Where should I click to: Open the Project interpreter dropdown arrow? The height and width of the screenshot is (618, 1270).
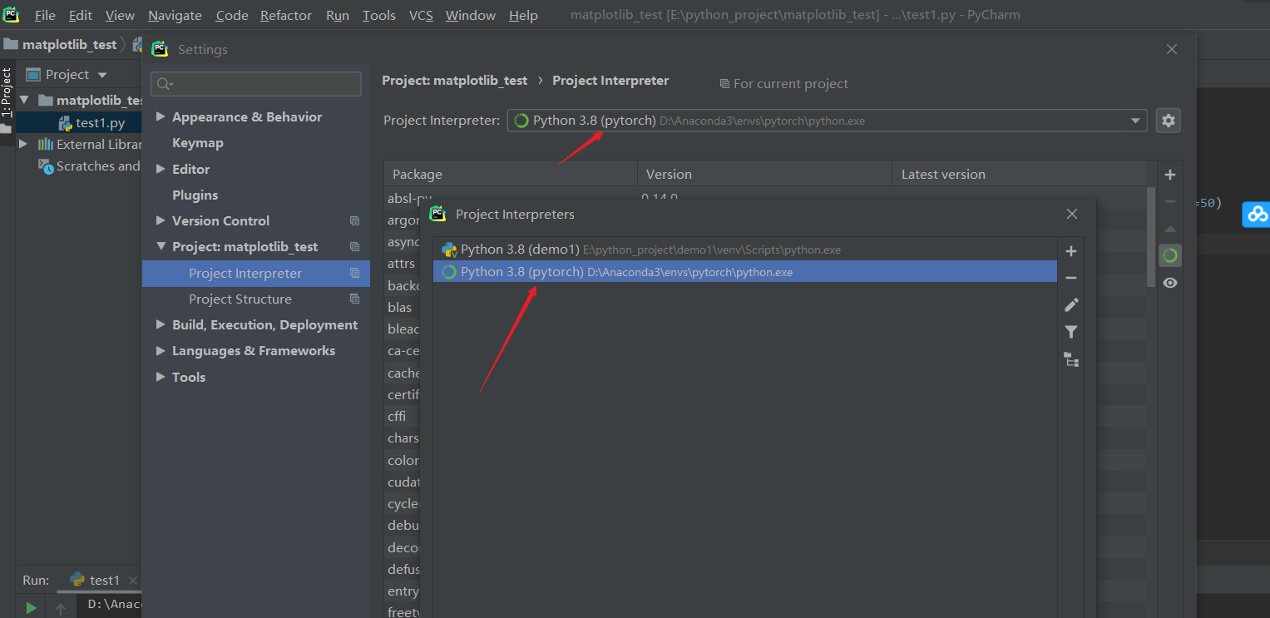click(1135, 121)
